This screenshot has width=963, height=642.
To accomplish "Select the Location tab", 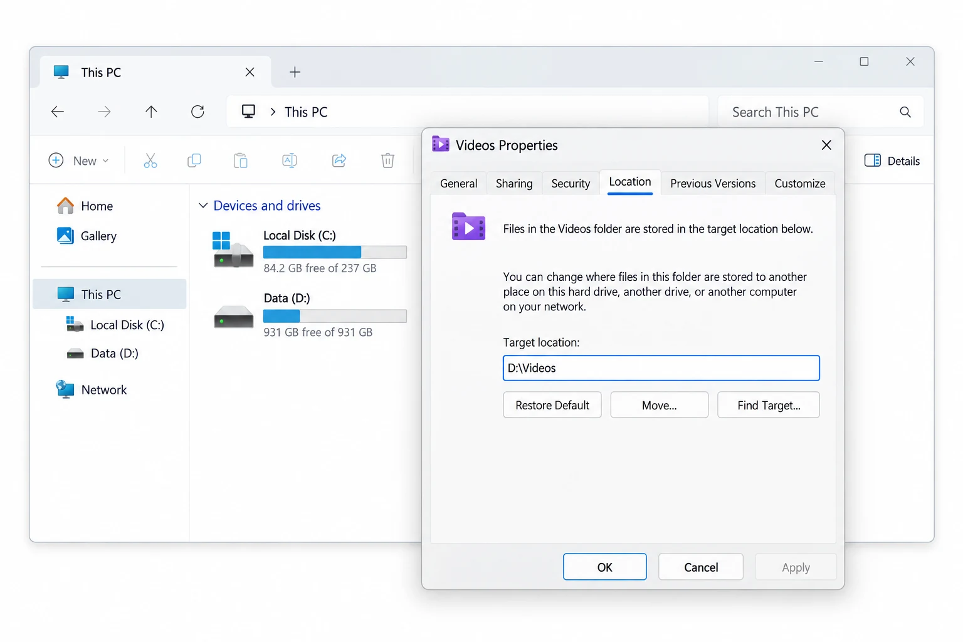I will (630, 182).
